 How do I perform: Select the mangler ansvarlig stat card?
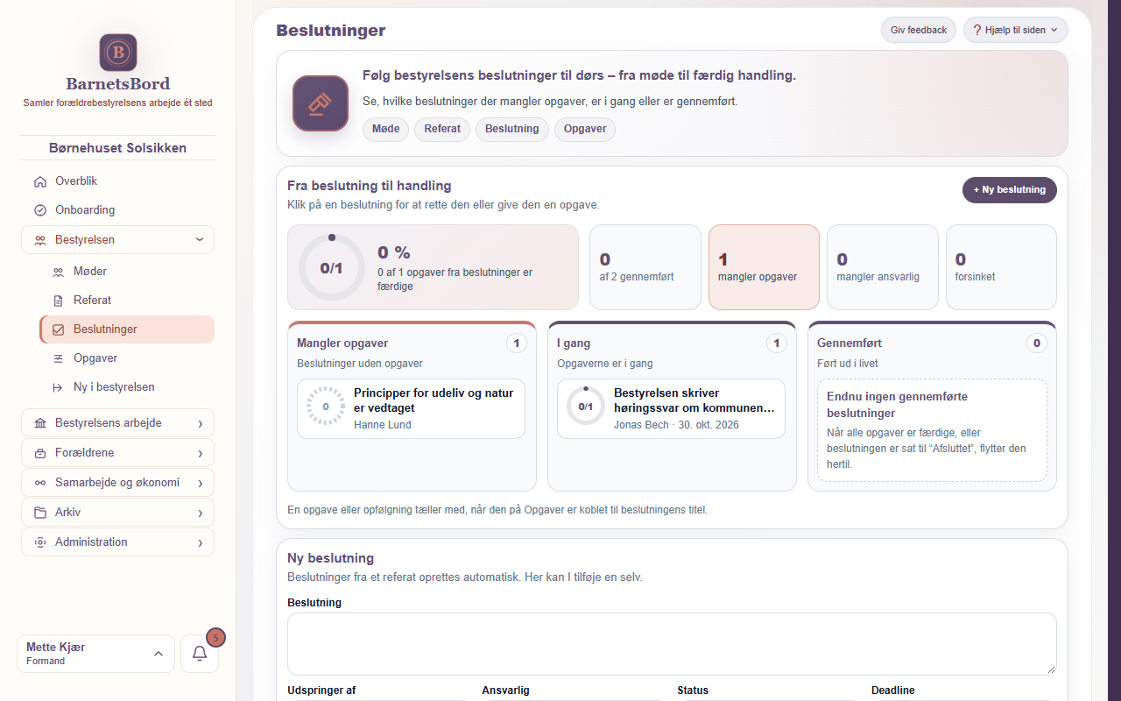[x=883, y=267]
